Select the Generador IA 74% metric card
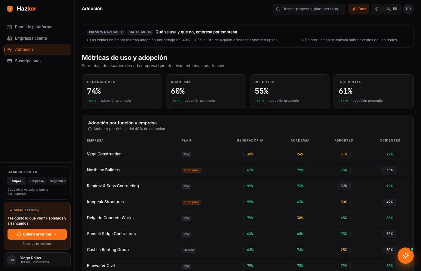421x271 pixels. [122, 92]
